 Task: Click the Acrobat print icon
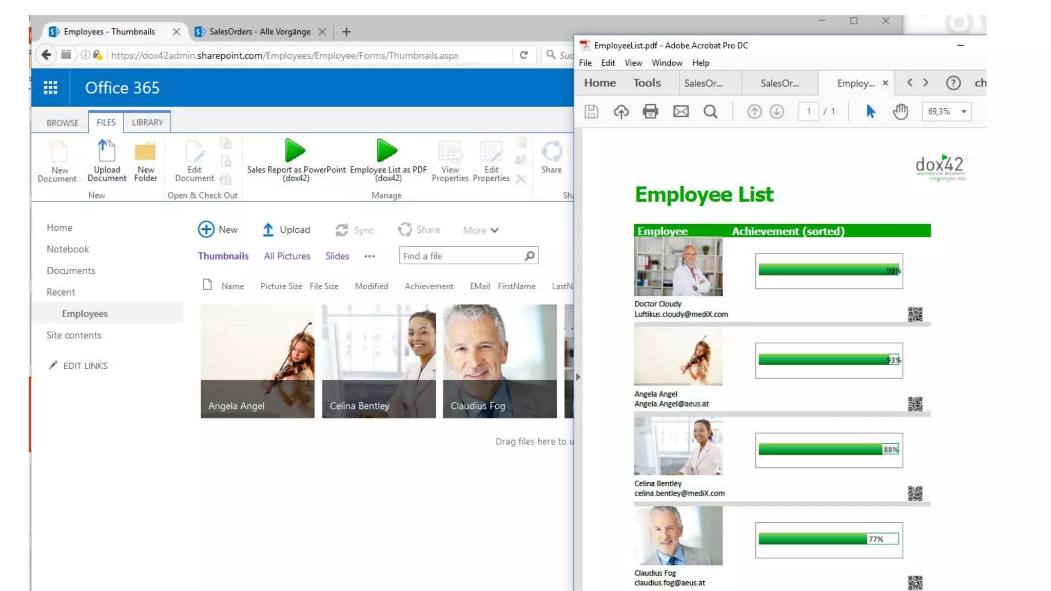pos(650,111)
